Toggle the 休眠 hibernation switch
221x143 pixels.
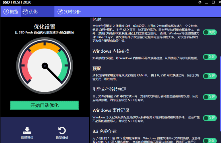[x=210, y=32]
